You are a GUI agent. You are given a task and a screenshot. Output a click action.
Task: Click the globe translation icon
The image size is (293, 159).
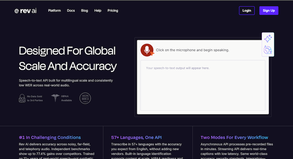(x=268, y=50)
